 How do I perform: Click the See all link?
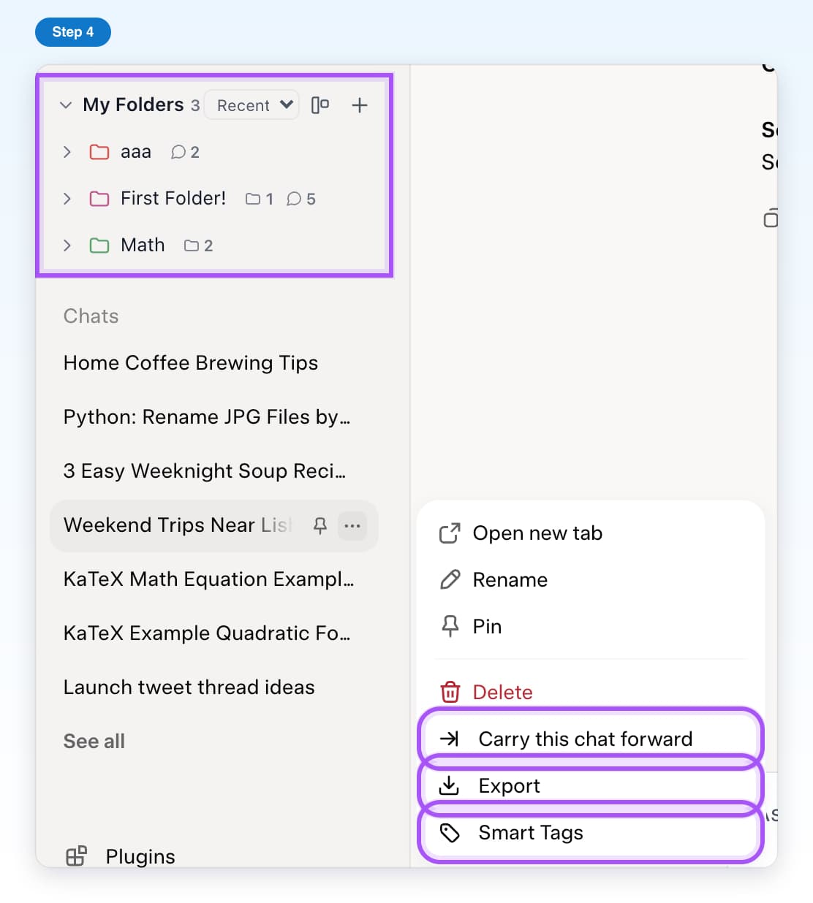pyautogui.click(x=94, y=742)
